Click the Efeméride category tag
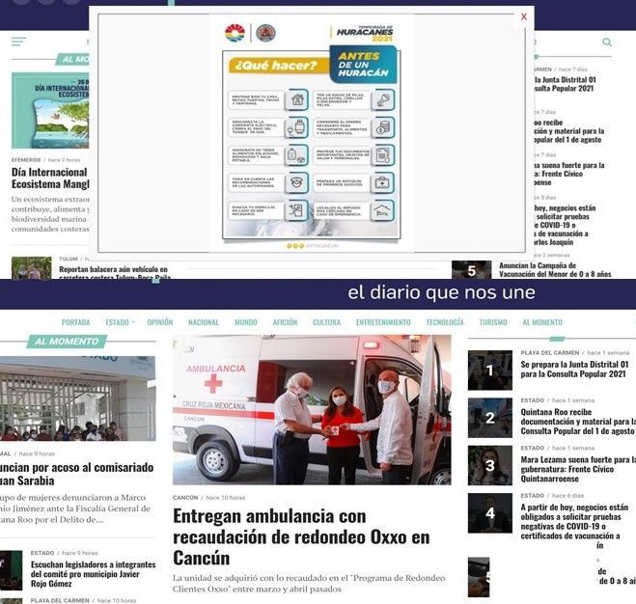 pos(26,160)
